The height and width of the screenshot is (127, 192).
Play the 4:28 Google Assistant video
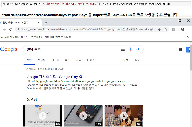pos(42,116)
